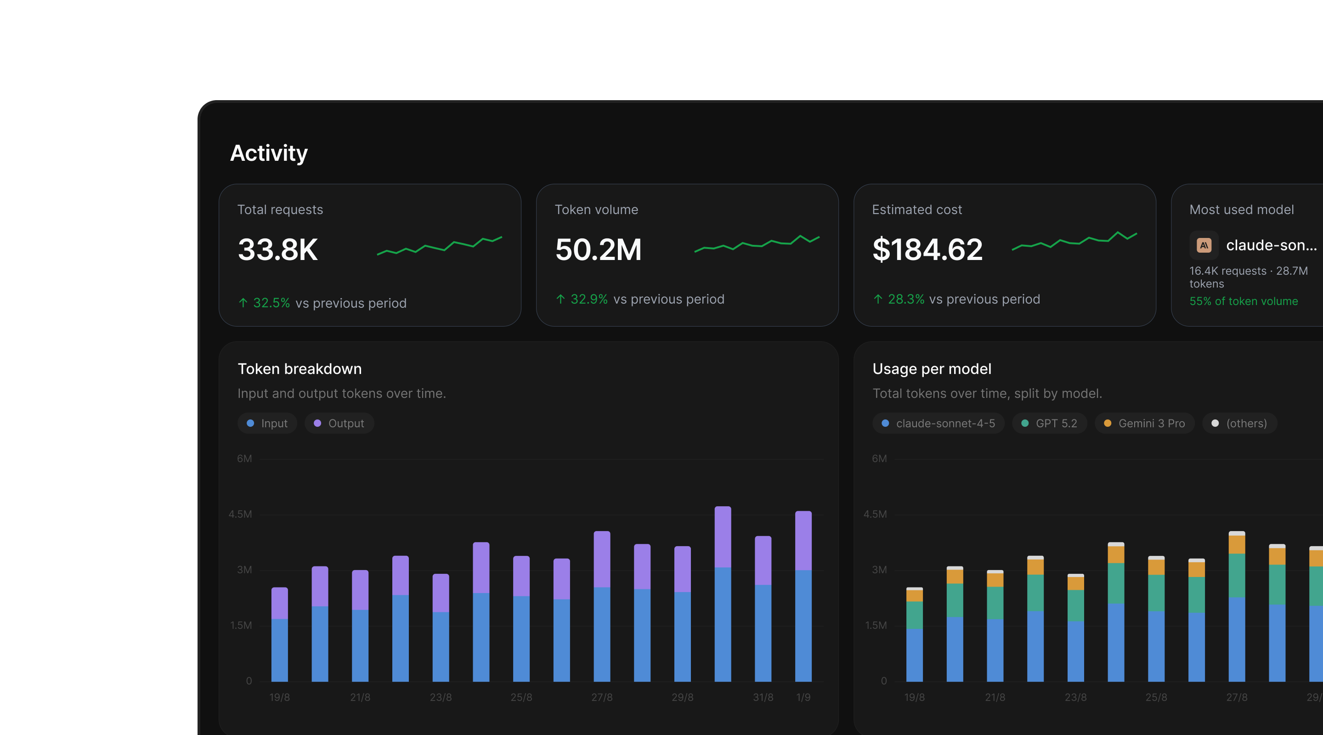Screen dimensions: 1323x735
Task: Toggle the GPT 5.2 legend pill
Action: (1049, 423)
